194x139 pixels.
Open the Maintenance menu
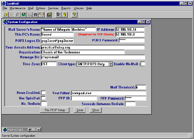tap(18, 8)
